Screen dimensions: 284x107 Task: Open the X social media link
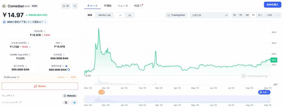[x=66, y=103]
